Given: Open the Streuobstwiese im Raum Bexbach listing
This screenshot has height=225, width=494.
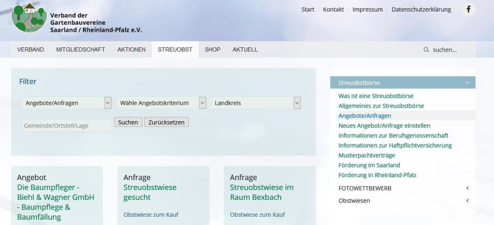Looking at the screenshot, I should [262, 192].
